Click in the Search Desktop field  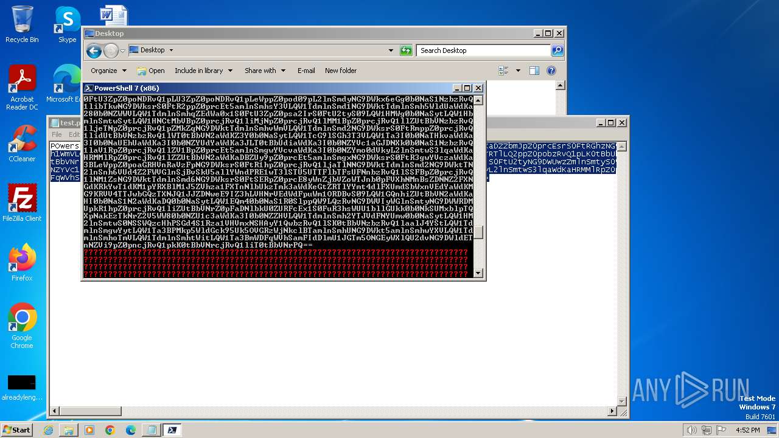coord(484,50)
